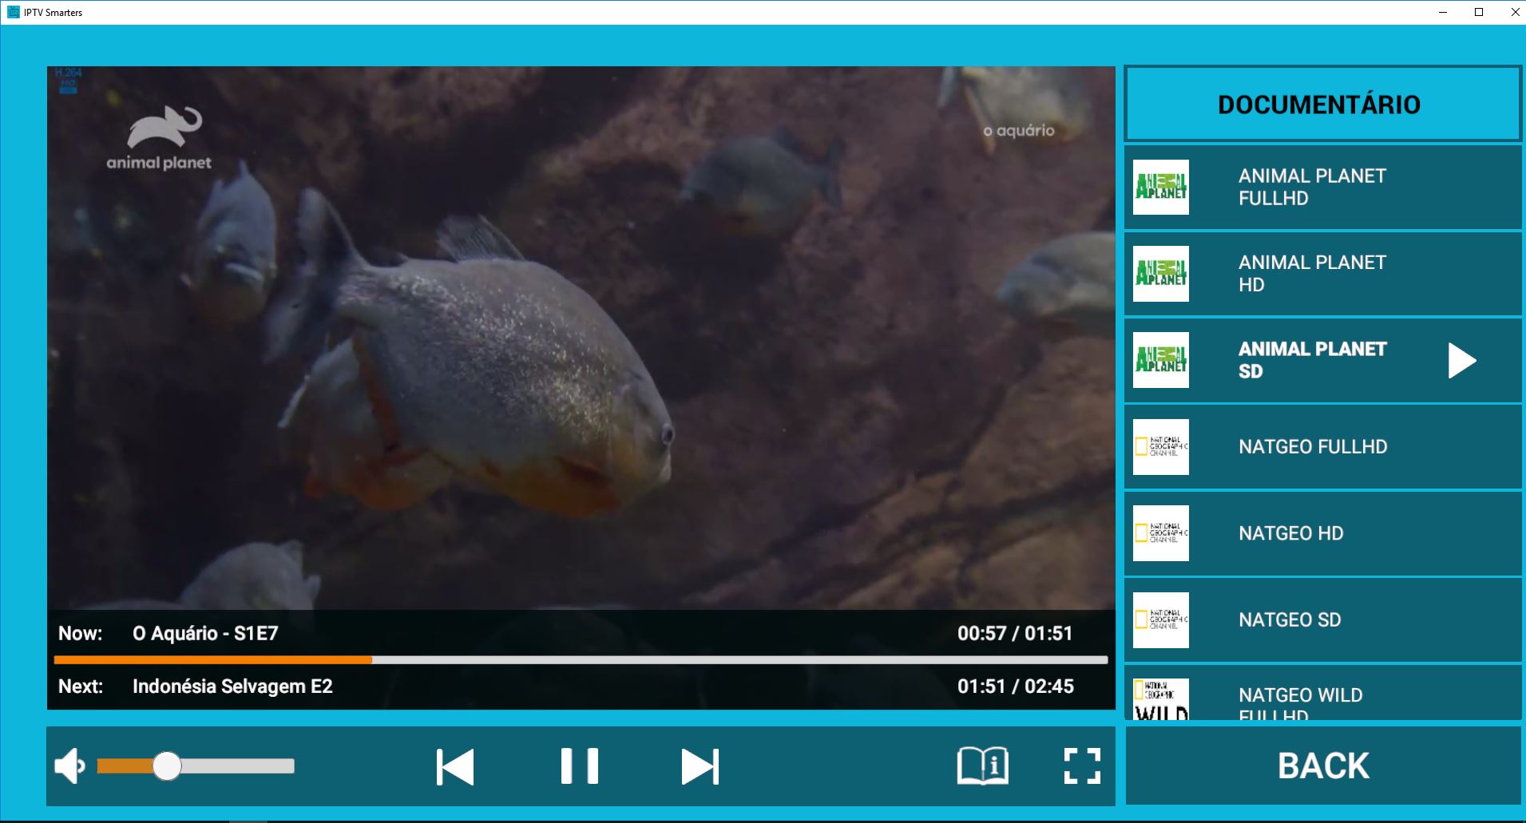The width and height of the screenshot is (1526, 823).
Task: Skip to the next channel
Action: [700, 766]
